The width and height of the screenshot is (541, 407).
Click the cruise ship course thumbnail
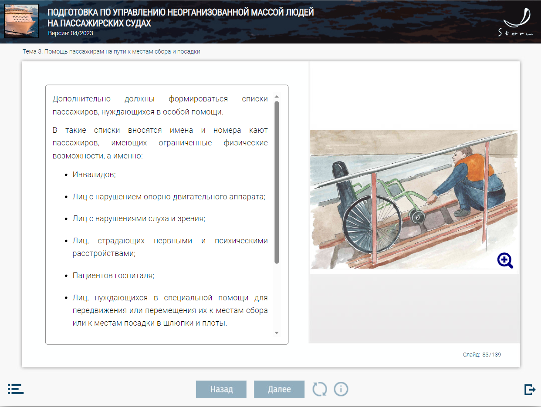(21, 21)
